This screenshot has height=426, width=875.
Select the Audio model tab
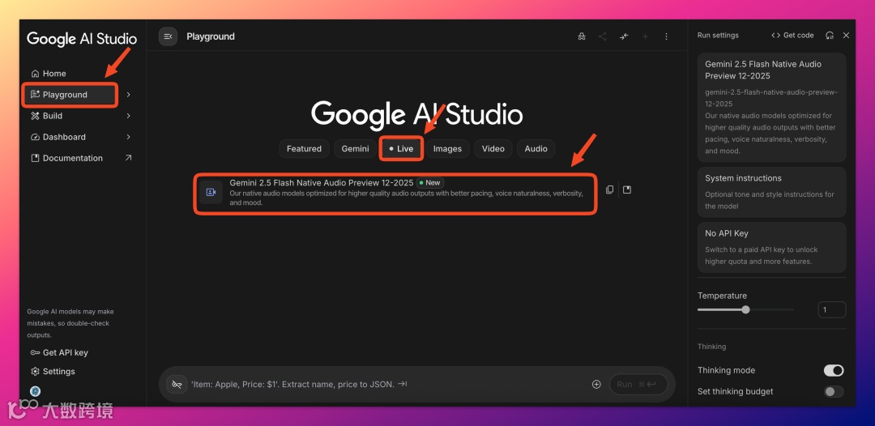coord(536,149)
